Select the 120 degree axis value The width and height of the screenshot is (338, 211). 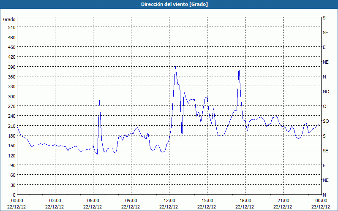pyautogui.click(x=12, y=155)
